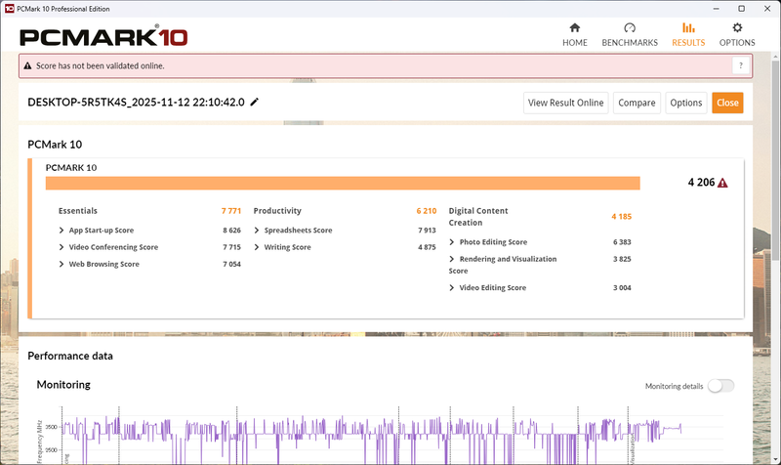Click the Digital Content Creation score 4 185
The height and width of the screenshot is (465, 781).
click(622, 217)
